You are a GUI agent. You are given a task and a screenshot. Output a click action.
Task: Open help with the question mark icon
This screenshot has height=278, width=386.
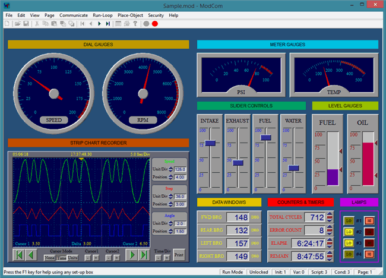[135, 24]
